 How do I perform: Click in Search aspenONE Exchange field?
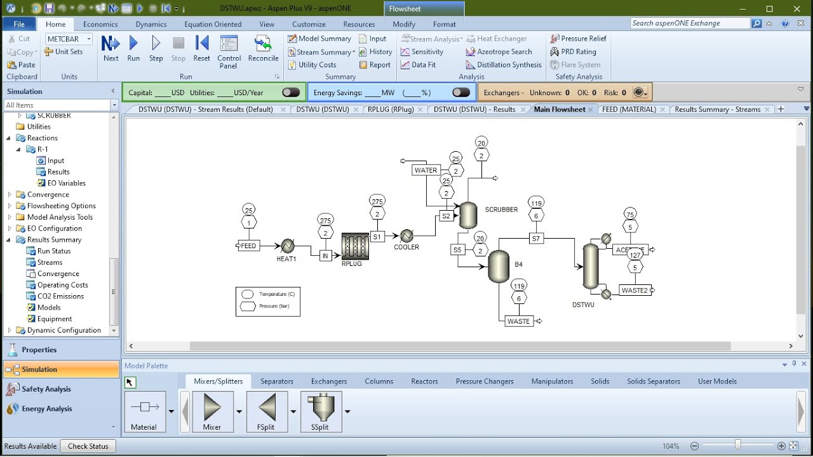[690, 23]
